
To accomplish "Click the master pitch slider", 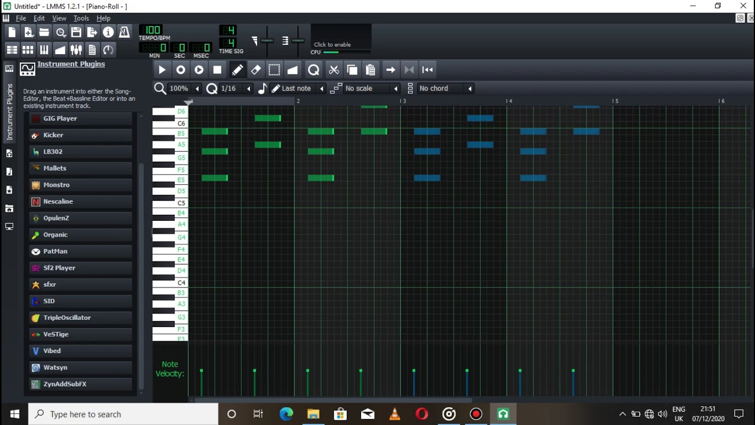I will point(298,41).
